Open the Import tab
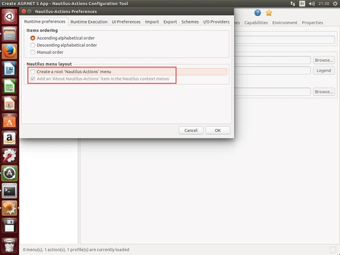This screenshot has width=340, height=255. point(152,22)
